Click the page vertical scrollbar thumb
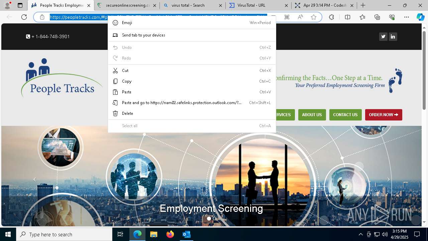Screen dimensions: 428x241 [424, 70]
